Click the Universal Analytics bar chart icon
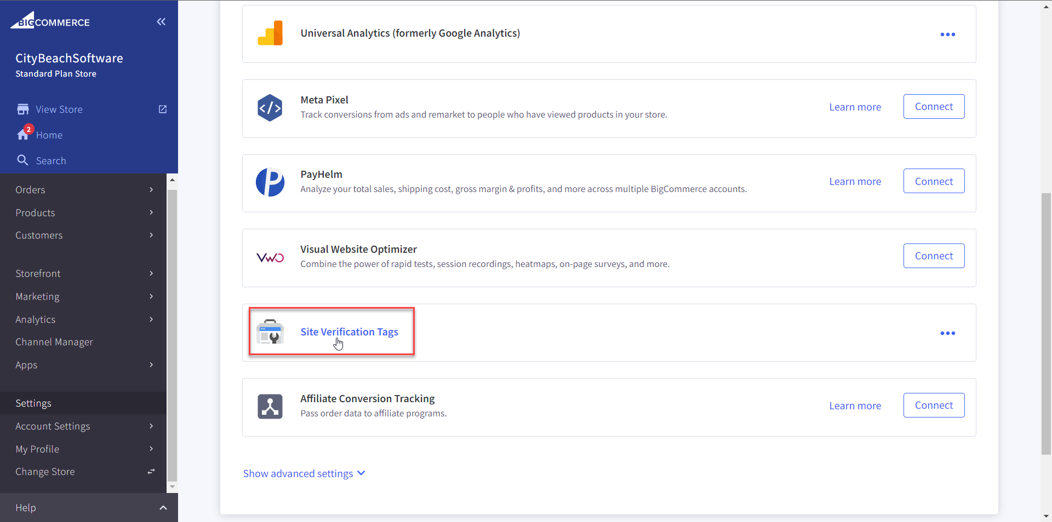This screenshot has width=1052, height=522. tap(270, 33)
